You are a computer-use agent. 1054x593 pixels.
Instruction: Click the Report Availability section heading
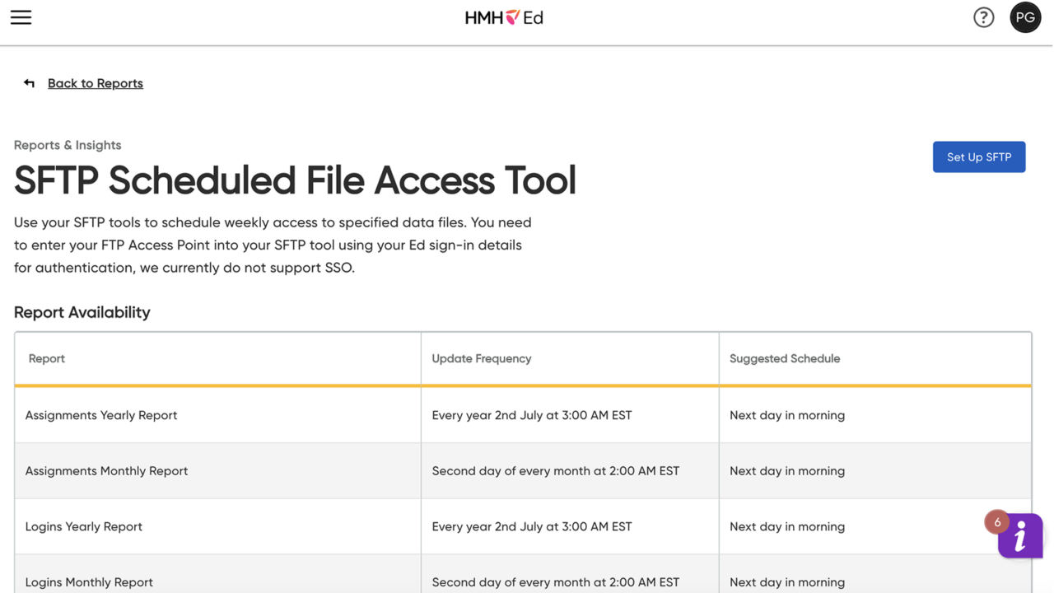coord(82,312)
